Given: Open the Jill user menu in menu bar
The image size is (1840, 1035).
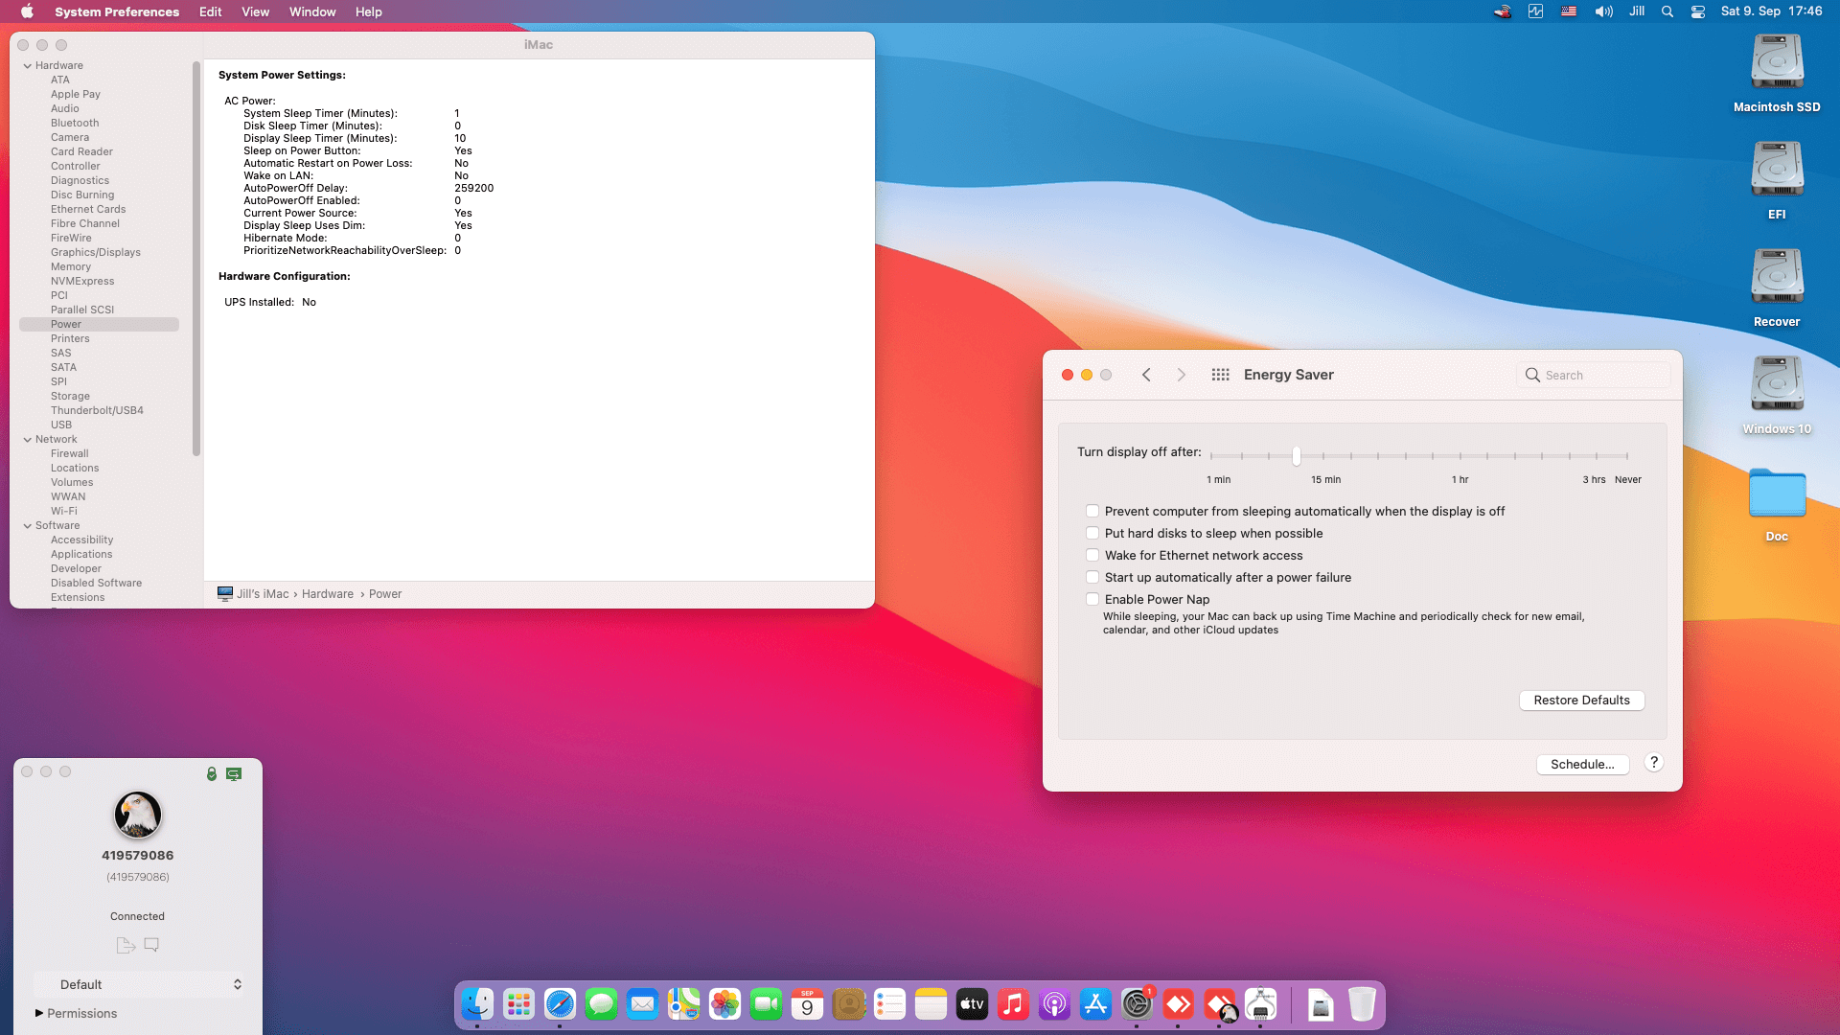Looking at the screenshot, I should tap(1637, 11).
